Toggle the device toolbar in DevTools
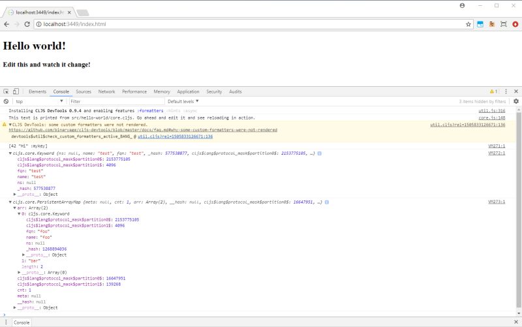 pyautogui.click(x=16, y=91)
